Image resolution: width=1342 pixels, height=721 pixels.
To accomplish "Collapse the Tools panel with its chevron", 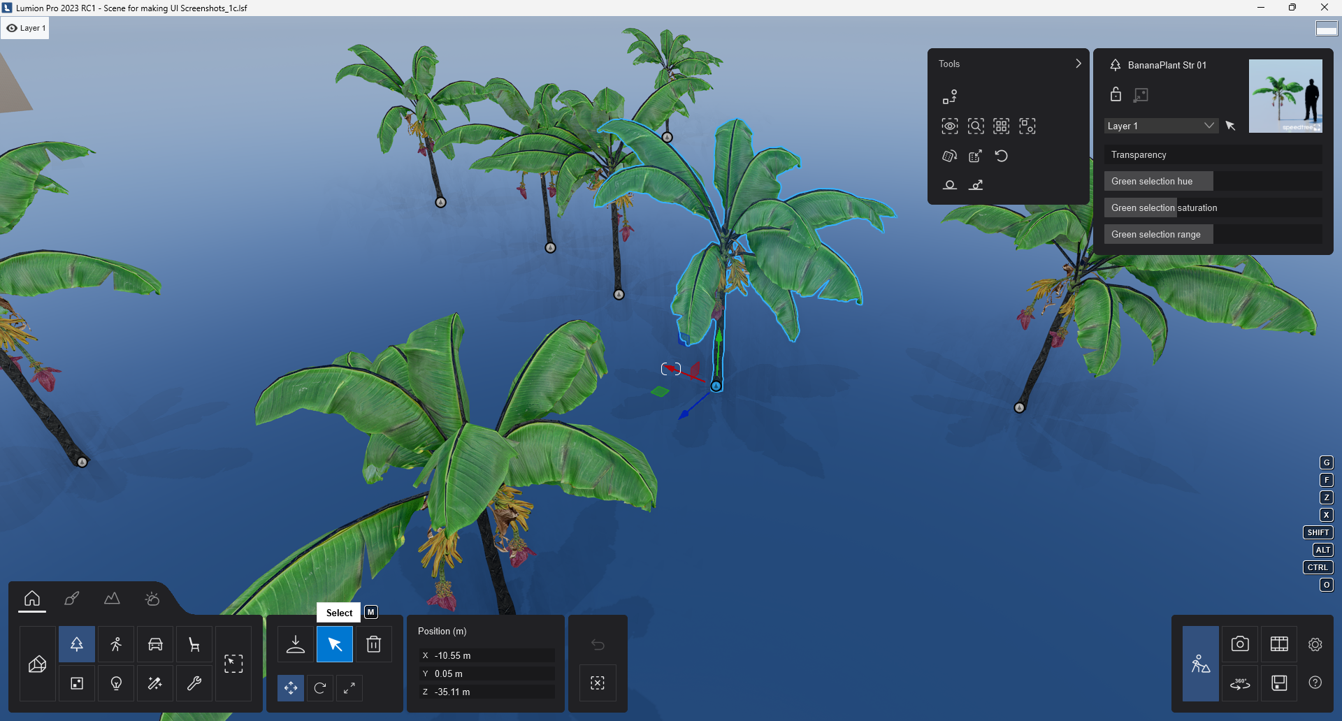I will click(x=1078, y=63).
